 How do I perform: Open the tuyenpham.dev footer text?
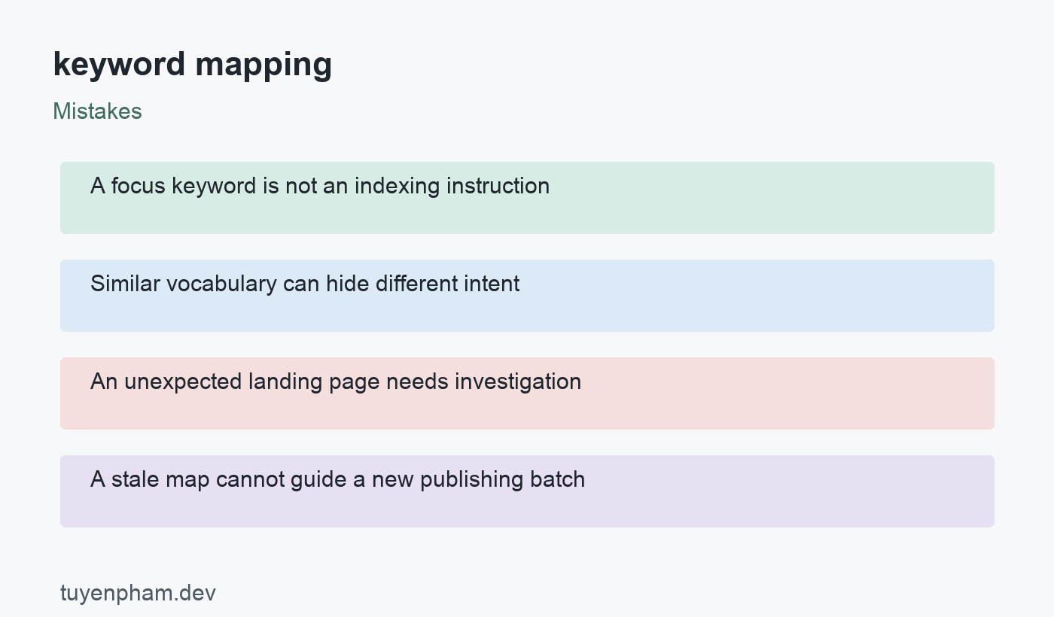point(138,593)
